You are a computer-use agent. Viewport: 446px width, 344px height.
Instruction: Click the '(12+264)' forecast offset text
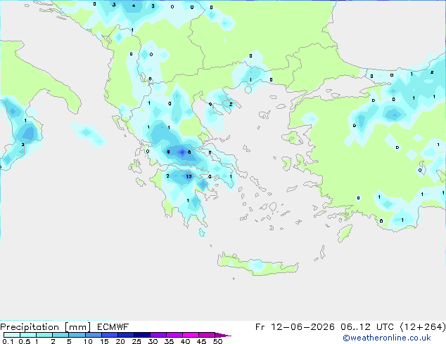pos(423,327)
